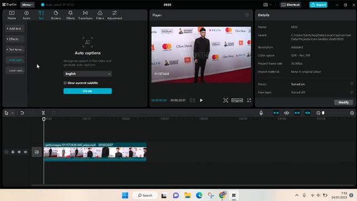Check Clear current subtitle box
Screen dimensions: 357x201
point(65,83)
